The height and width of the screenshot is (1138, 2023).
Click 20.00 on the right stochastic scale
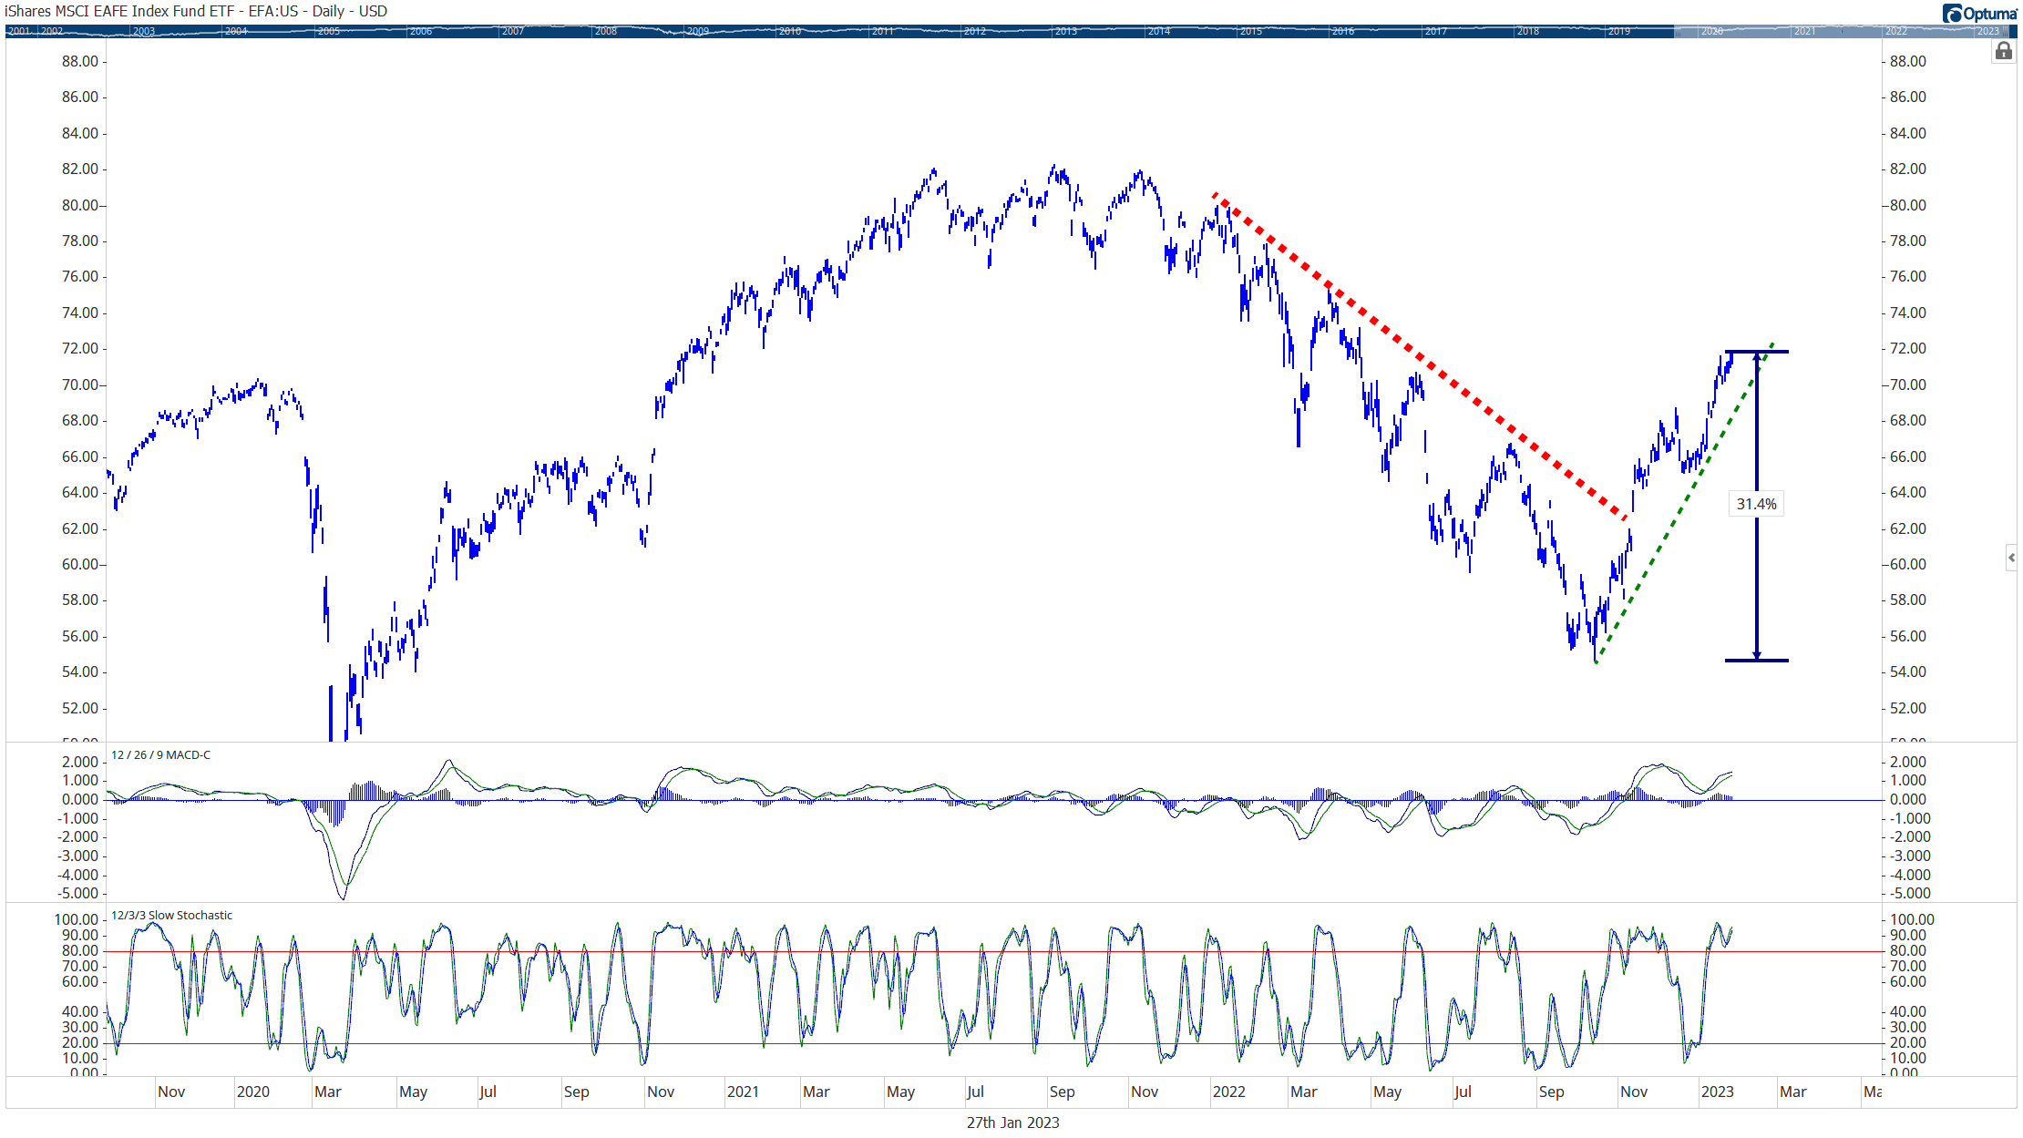1908,1042
